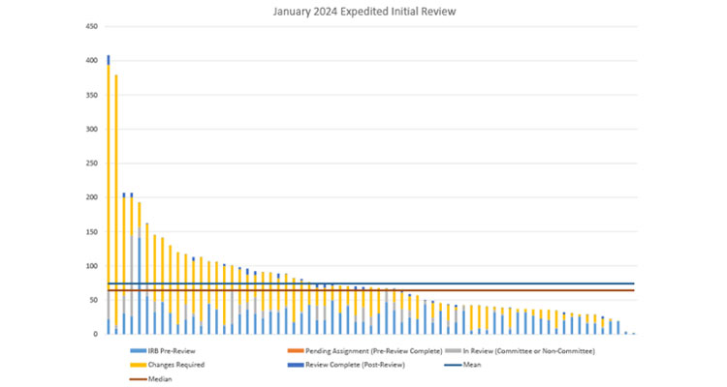
Task: Click the 450 label on the y-axis
Action: click(x=93, y=27)
